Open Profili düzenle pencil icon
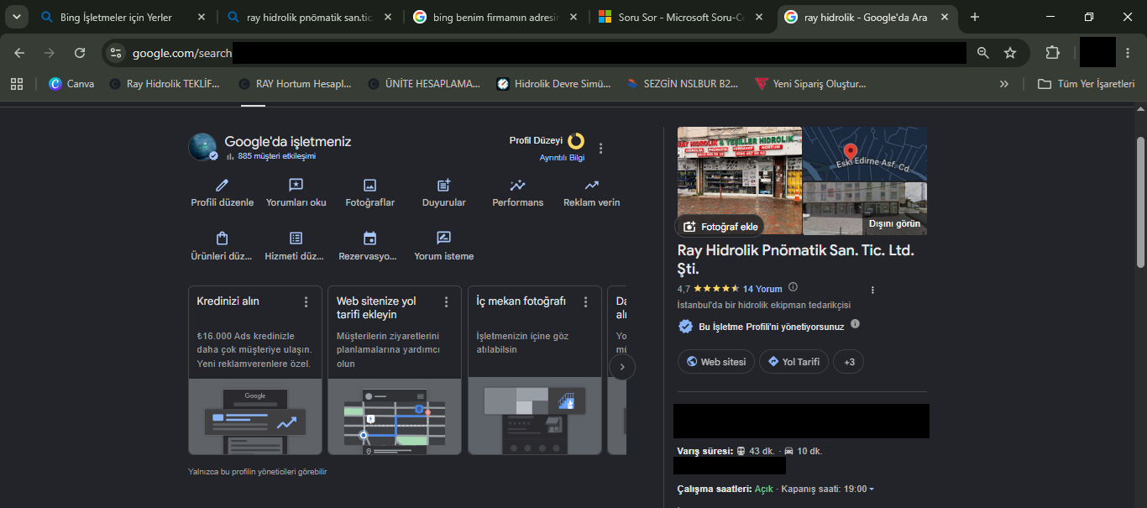 (223, 186)
